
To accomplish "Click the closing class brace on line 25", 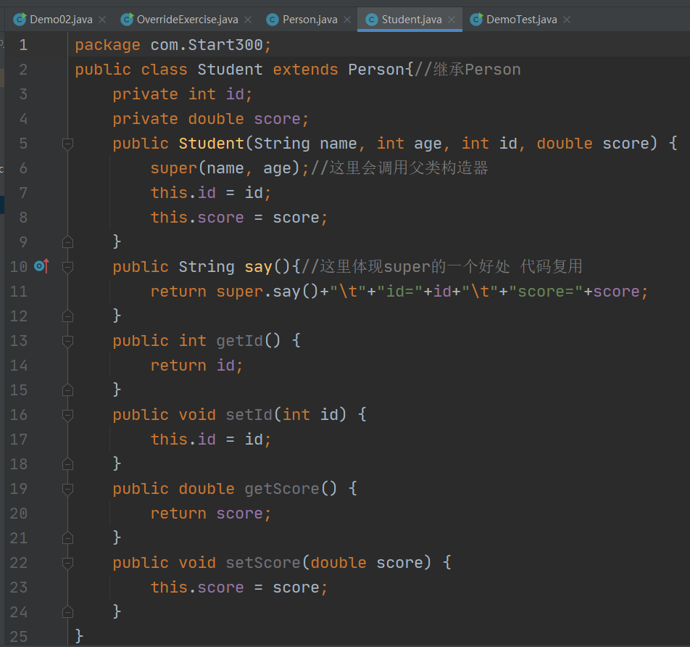I will tap(79, 636).
